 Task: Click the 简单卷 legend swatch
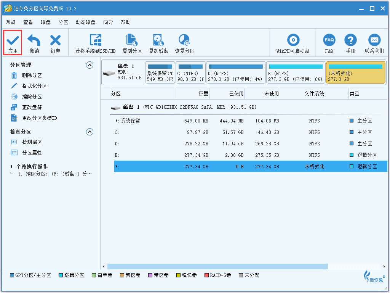(94, 275)
